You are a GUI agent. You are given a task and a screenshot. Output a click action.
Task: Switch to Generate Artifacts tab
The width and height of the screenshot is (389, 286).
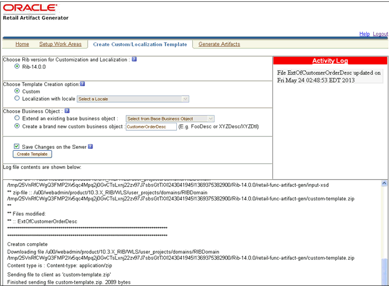[219, 44]
